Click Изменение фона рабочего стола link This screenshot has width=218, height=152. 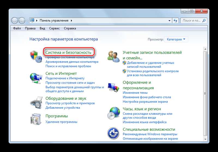147,97
